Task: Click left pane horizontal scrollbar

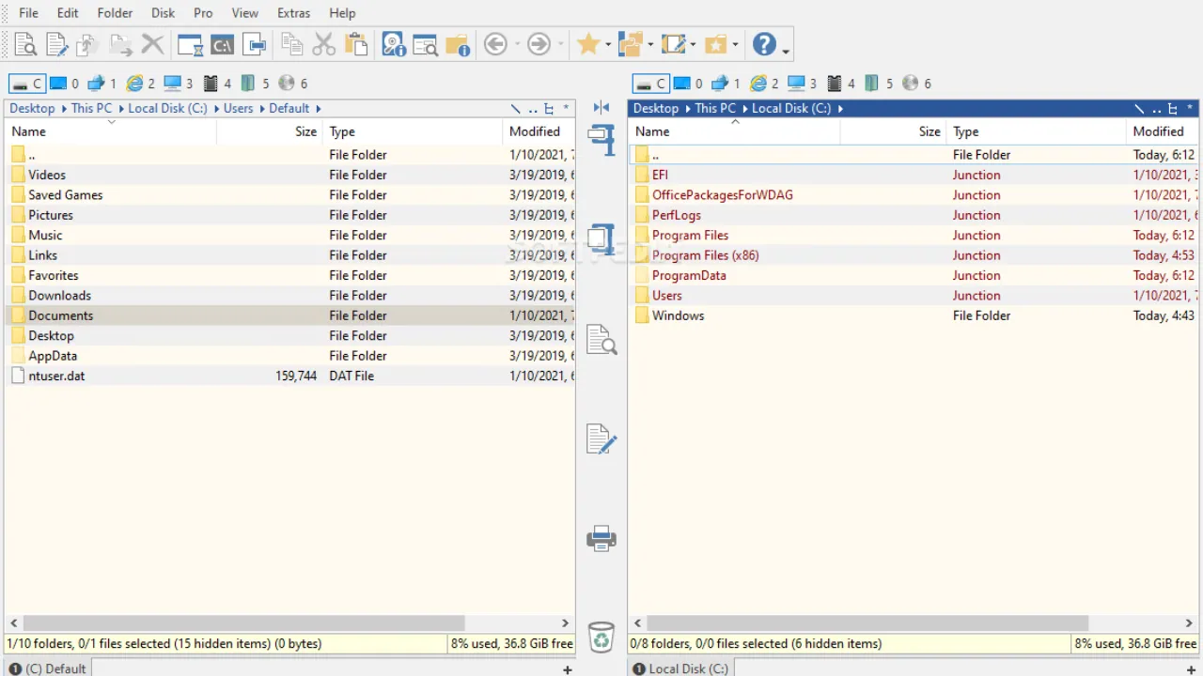Action: tap(244, 623)
